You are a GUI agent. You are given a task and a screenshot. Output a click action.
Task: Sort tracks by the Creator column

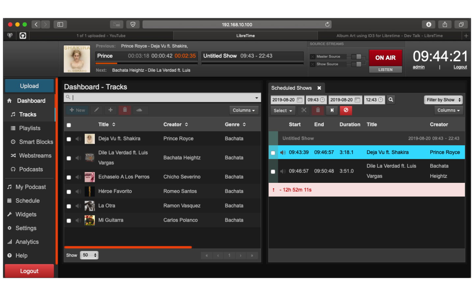tap(175, 124)
